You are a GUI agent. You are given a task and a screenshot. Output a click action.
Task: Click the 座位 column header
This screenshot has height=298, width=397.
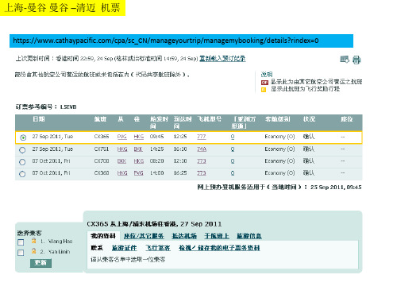(346, 119)
